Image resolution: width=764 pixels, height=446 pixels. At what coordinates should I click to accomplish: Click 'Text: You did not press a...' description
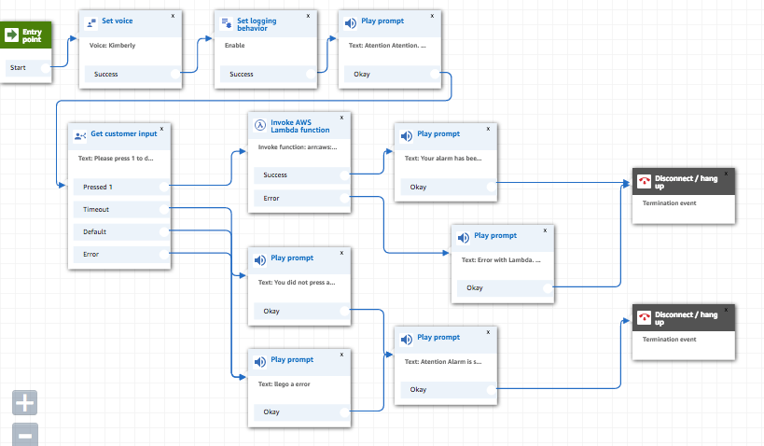297,282
